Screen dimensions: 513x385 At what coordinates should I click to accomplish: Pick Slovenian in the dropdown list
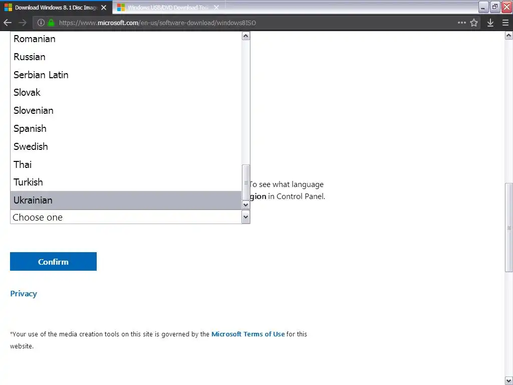coord(126,111)
